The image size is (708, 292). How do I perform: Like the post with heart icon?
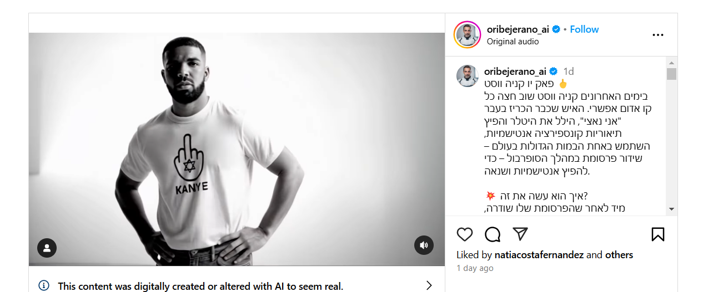(465, 234)
